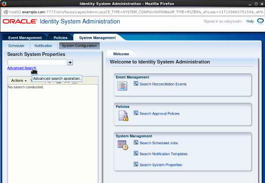Image resolution: width=265 pixels, height=183 pixels.
Task: Click the magnifier icon beside Search Notification Templates
Action: (x=136, y=153)
